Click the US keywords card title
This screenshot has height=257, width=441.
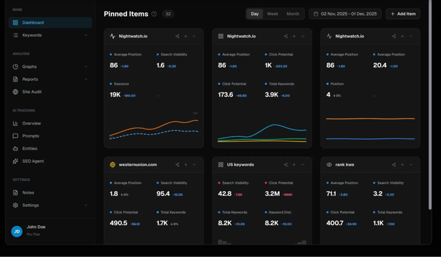click(240, 165)
